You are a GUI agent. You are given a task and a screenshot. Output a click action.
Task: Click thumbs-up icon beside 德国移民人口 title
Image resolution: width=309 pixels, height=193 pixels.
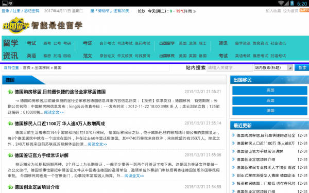(x=10, y=124)
